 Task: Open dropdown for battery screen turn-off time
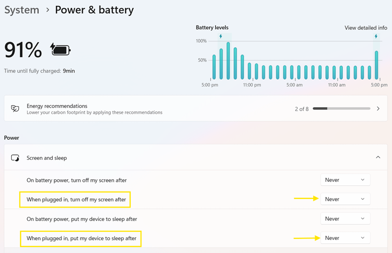point(345,180)
